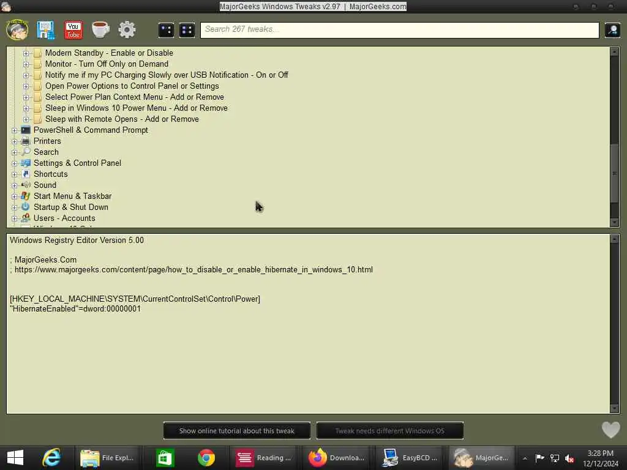Image resolution: width=627 pixels, height=470 pixels.
Task: Click the Printers printer icon
Action: (26, 141)
